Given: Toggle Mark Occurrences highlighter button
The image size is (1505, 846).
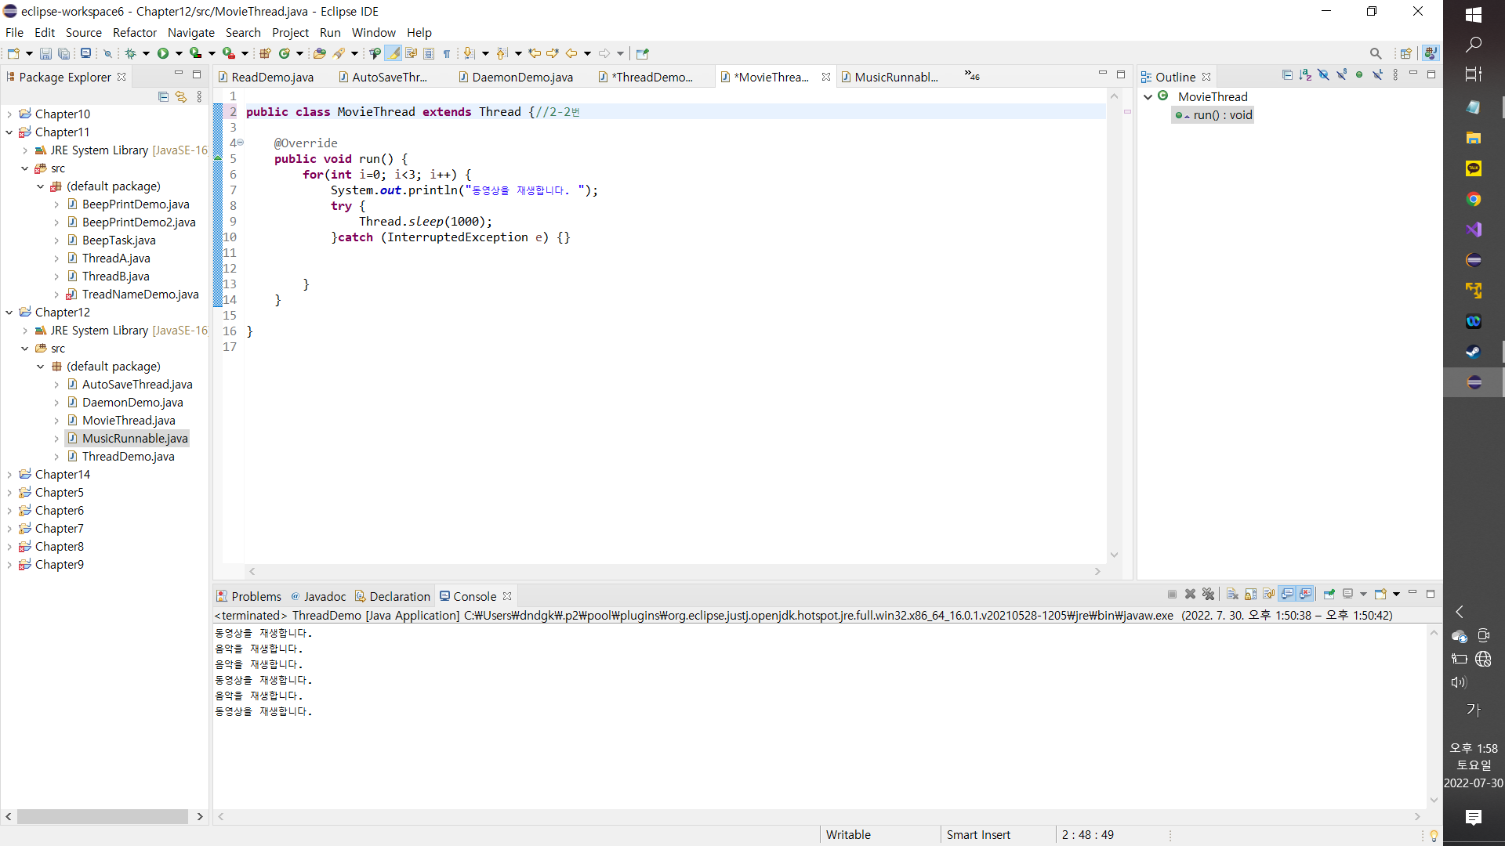Looking at the screenshot, I should 393,53.
